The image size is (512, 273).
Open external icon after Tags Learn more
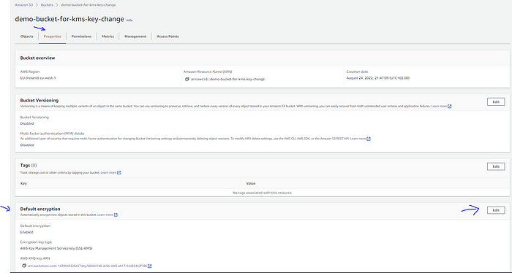(x=118, y=173)
